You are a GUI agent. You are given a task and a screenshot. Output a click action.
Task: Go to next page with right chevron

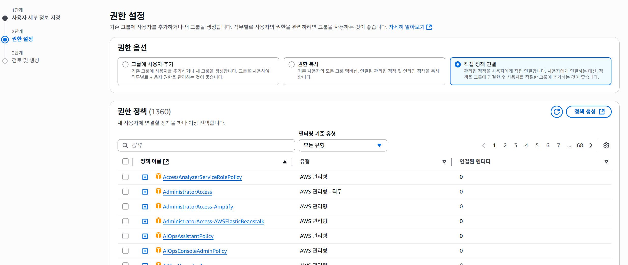tap(591, 145)
